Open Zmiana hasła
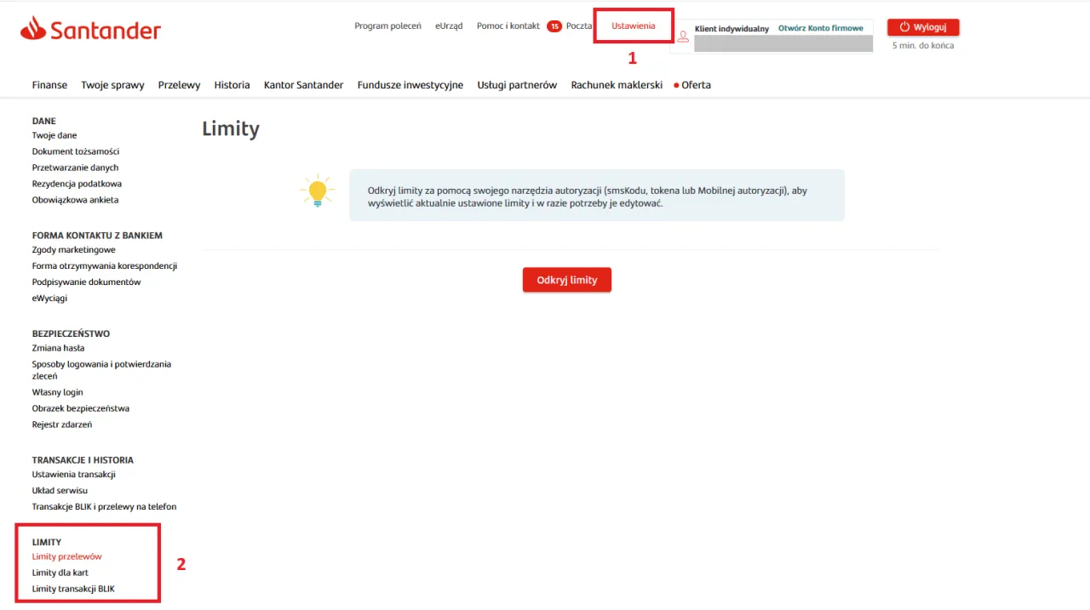 tap(58, 348)
